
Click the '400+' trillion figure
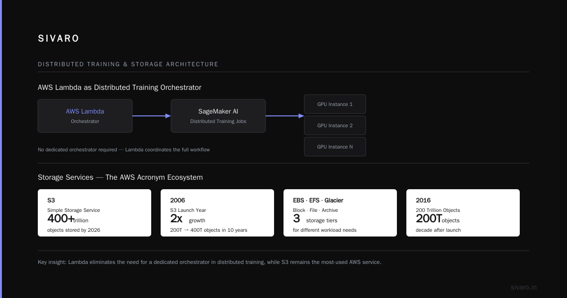coord(60,219)
